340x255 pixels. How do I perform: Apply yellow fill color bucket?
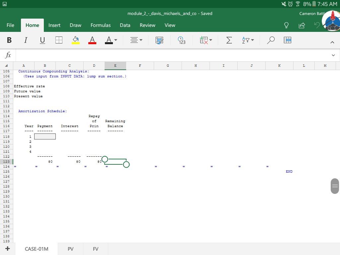click(x=75, y=40)
